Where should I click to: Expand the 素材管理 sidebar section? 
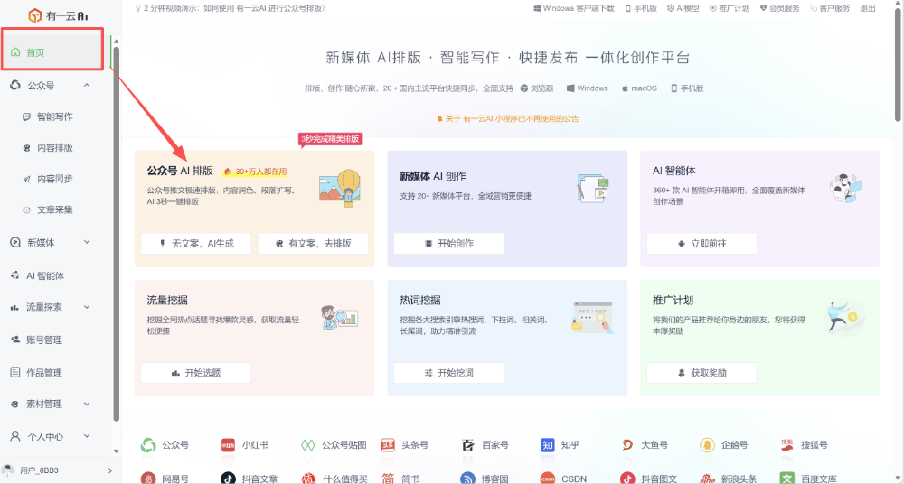tap(87, 404)
